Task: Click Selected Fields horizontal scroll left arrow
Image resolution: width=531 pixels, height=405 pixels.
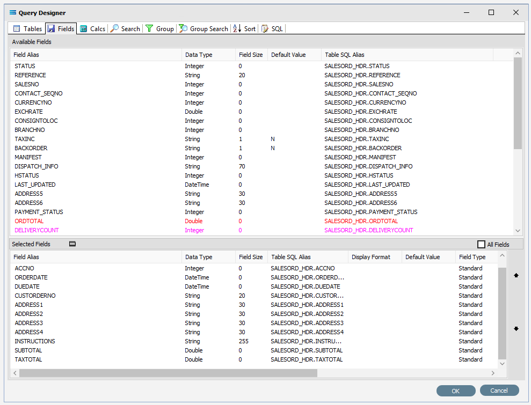Action: click(15, 373)
